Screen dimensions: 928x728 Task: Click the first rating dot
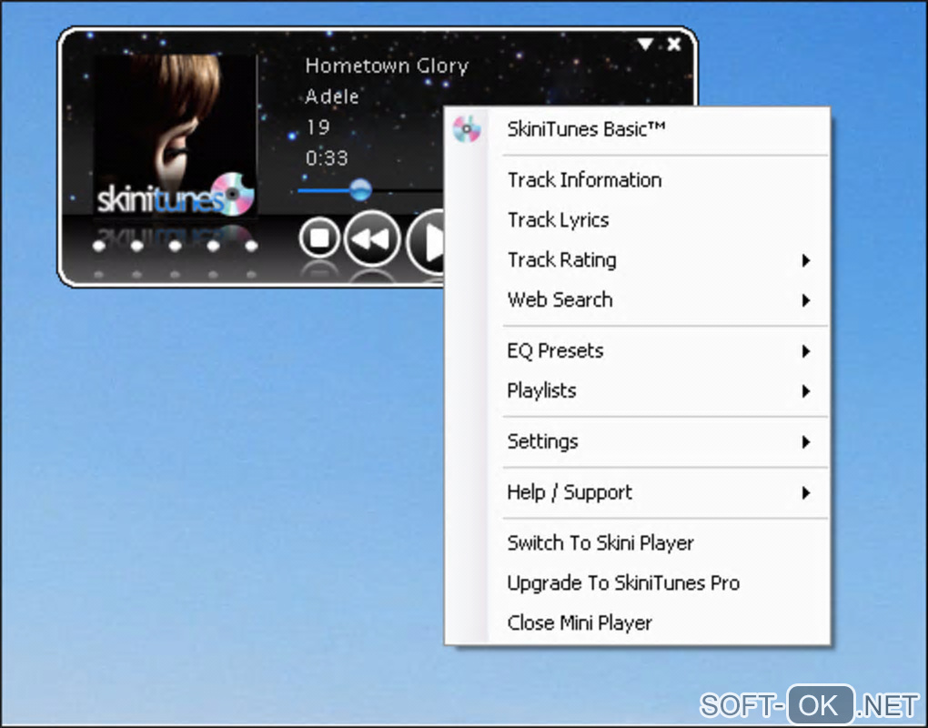[99, 246]
